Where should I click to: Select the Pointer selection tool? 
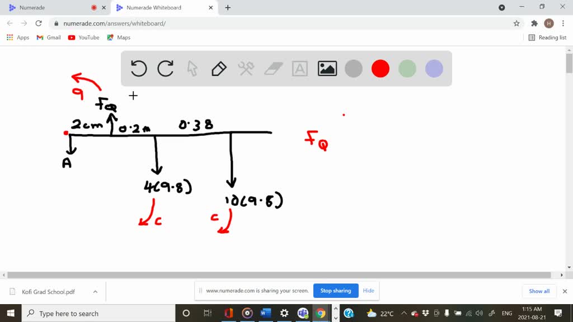tap(192, 68)
